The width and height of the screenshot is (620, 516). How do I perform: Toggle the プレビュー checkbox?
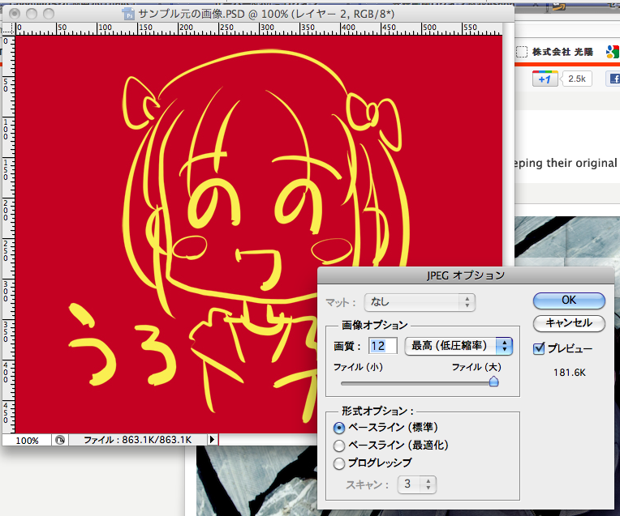[x=539, y=348]
